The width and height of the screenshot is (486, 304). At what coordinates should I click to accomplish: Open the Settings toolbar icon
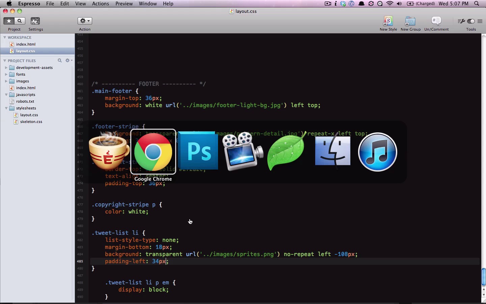point(35,21)
